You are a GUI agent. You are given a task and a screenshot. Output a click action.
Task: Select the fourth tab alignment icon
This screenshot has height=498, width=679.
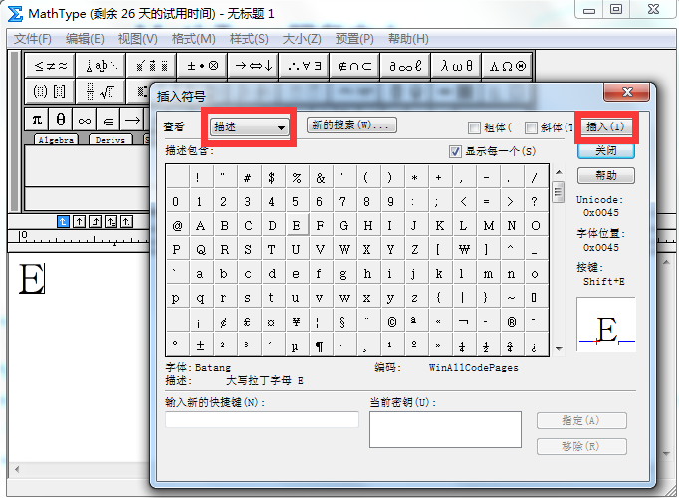(111, 222)
